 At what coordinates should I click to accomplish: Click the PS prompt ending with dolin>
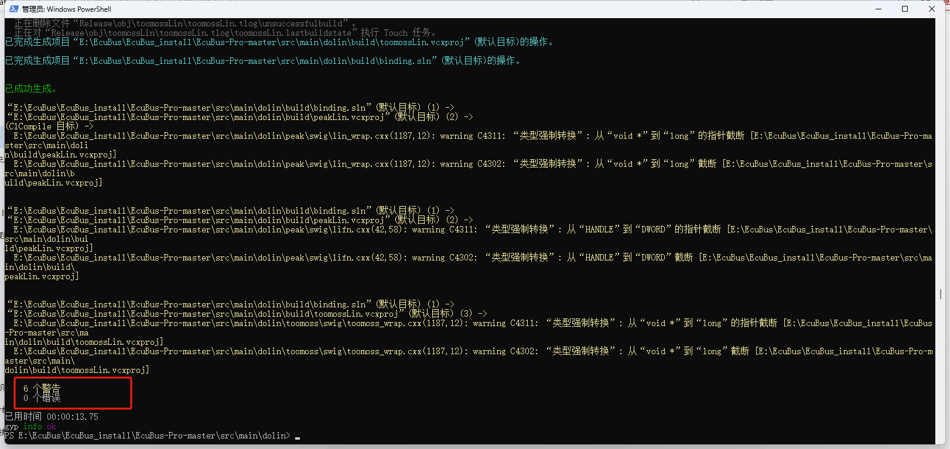click(147, 436)
